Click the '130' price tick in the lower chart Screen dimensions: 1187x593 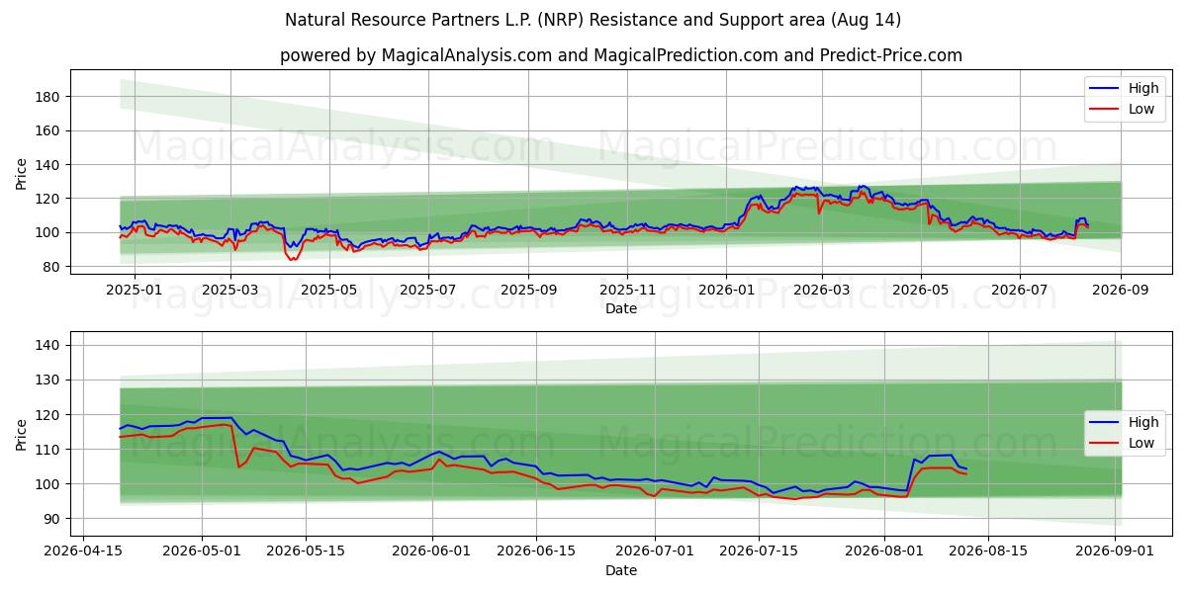(x=49, y=381)
